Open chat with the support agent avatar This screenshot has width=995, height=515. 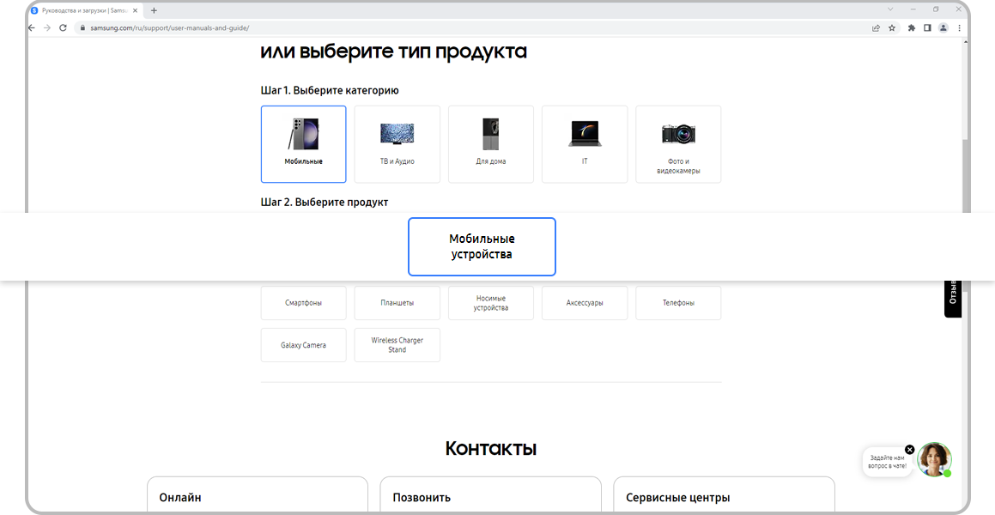tap(935, 459)
